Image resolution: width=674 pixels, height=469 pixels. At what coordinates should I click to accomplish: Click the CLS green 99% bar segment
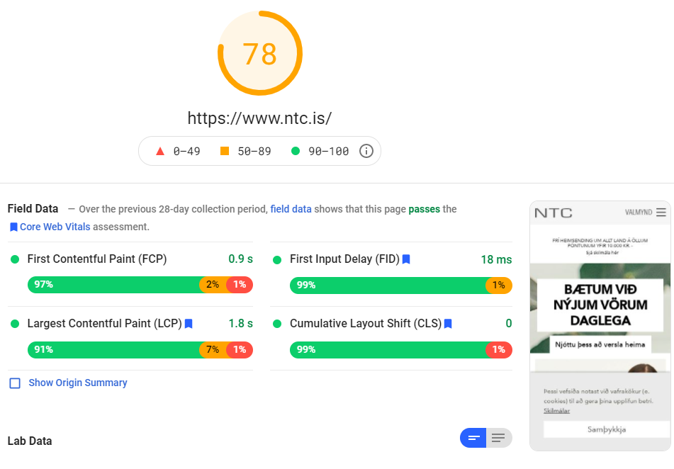click(x=388, y=349)
